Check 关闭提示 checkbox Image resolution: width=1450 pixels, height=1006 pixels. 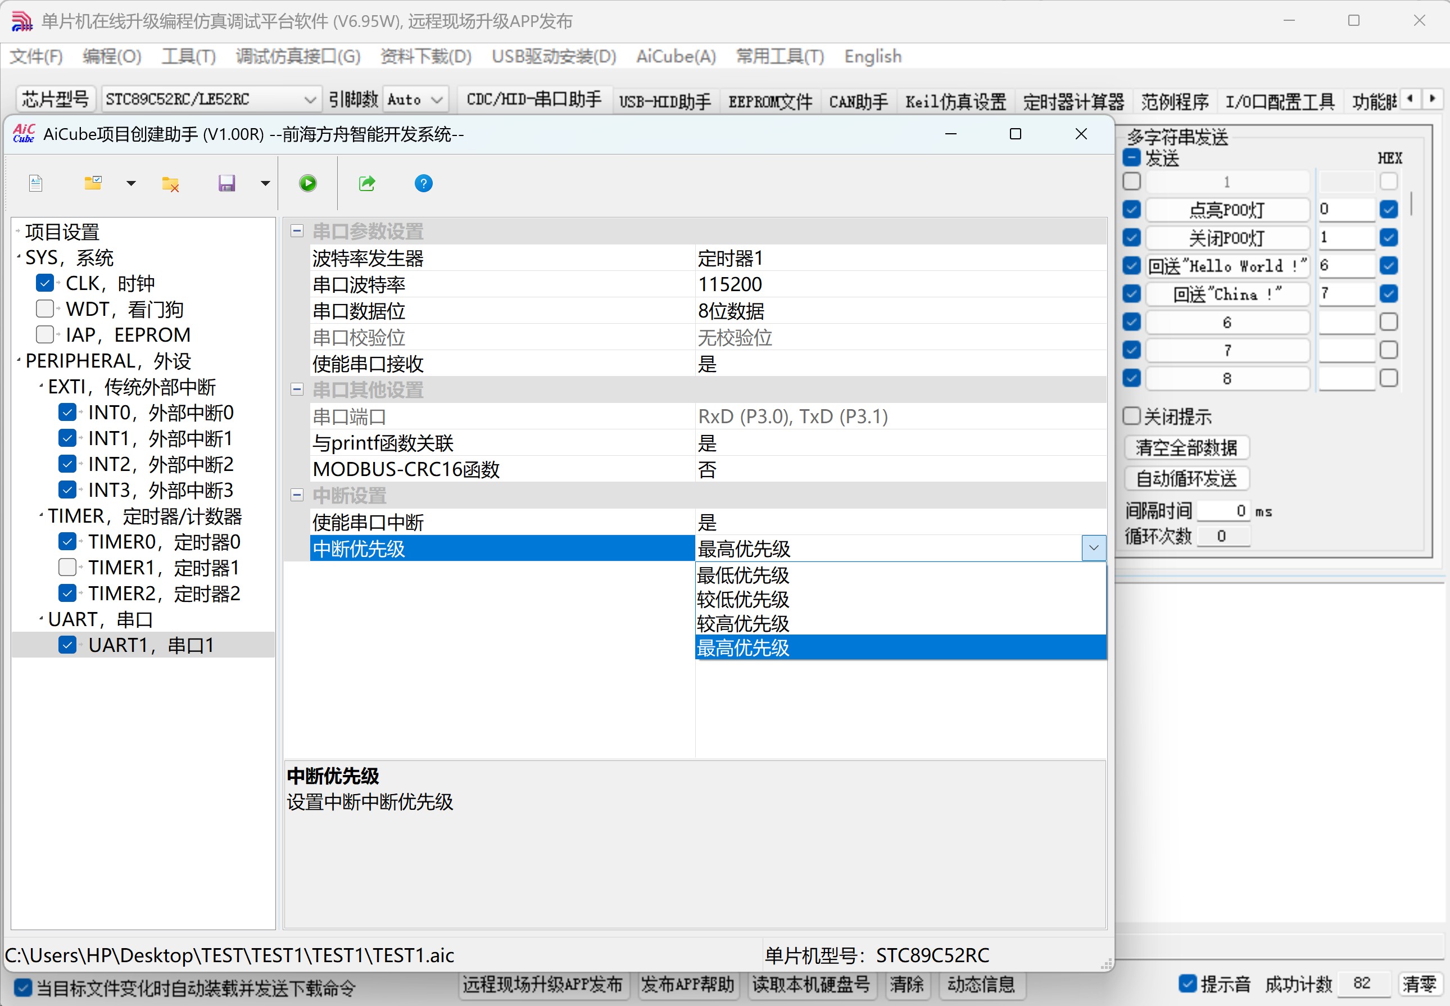click(1132, 416)
